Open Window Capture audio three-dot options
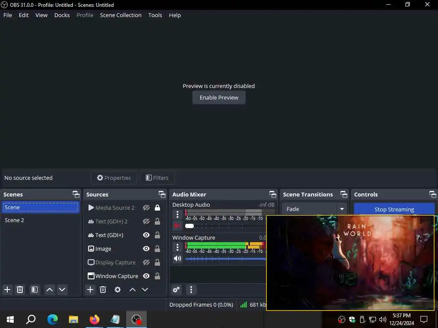This screenshot has width=438, height=328. click(x=178, y=247)
